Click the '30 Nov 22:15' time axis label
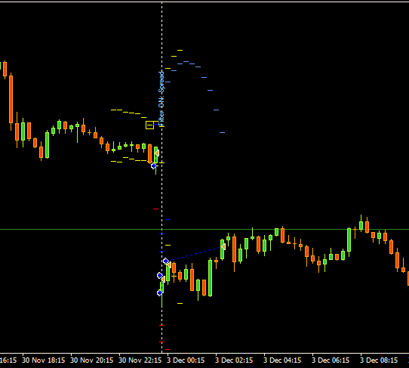 (140, 360)
